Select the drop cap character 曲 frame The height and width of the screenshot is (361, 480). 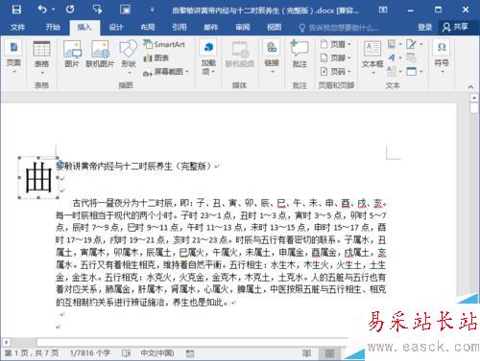coord(38,177)
